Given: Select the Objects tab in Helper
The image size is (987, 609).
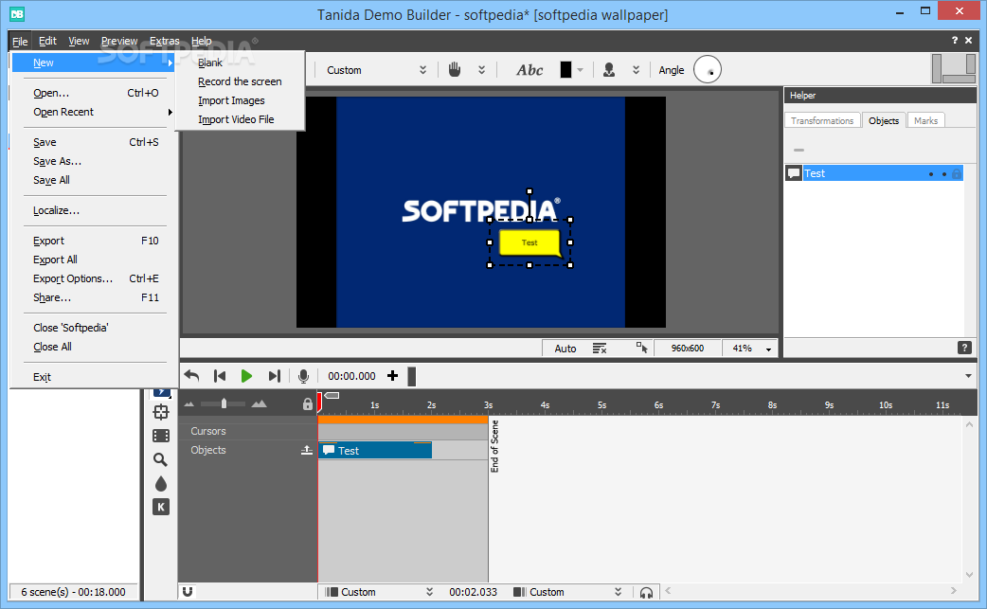Looking at the screenshot, I should pyautogui.click(x=883, y=121).
